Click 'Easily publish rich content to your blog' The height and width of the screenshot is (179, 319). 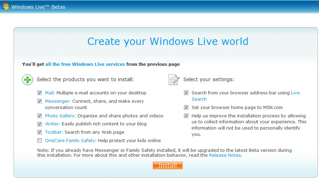(x=104, y=124)
